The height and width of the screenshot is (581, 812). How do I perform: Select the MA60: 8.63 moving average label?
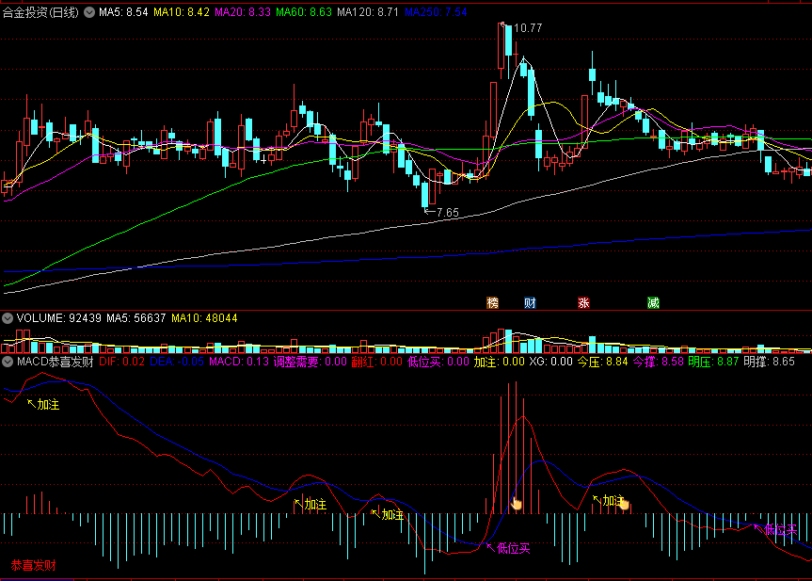(x=304, y=12)
